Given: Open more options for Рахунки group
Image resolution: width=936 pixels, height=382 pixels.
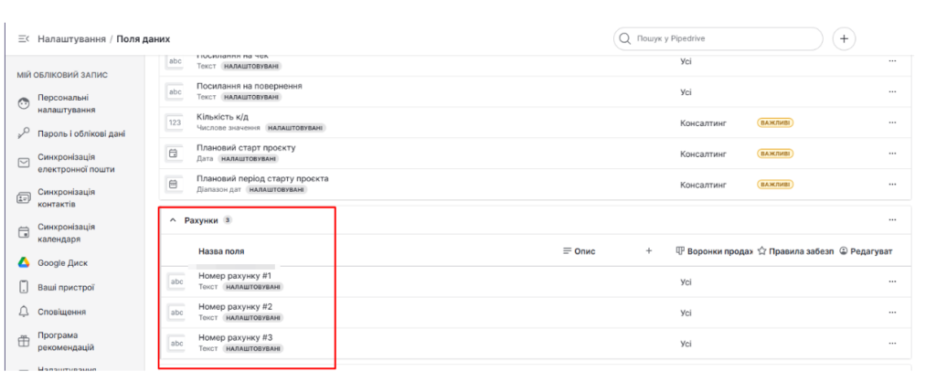Looking at the screenshot, I should [892, 219].
